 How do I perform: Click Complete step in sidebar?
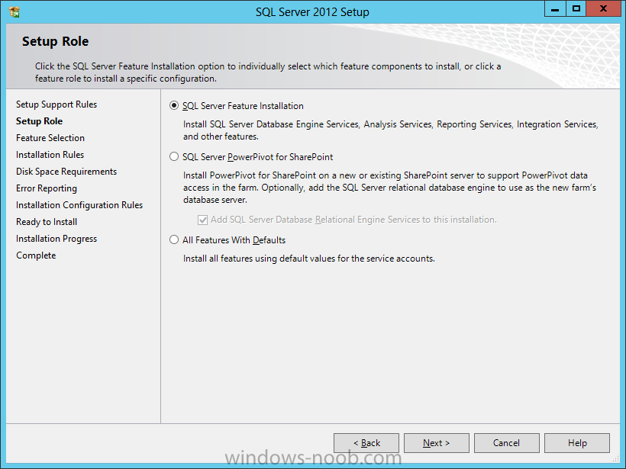tap(36, 255)
